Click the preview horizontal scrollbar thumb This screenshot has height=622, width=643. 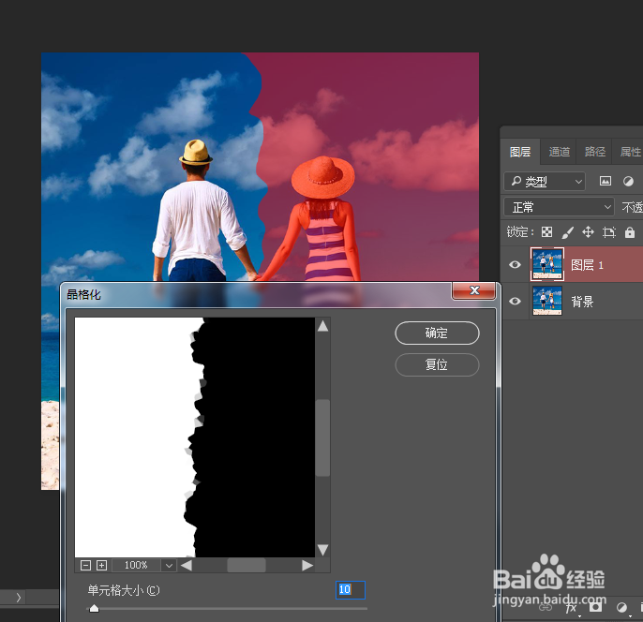(247, 566)
